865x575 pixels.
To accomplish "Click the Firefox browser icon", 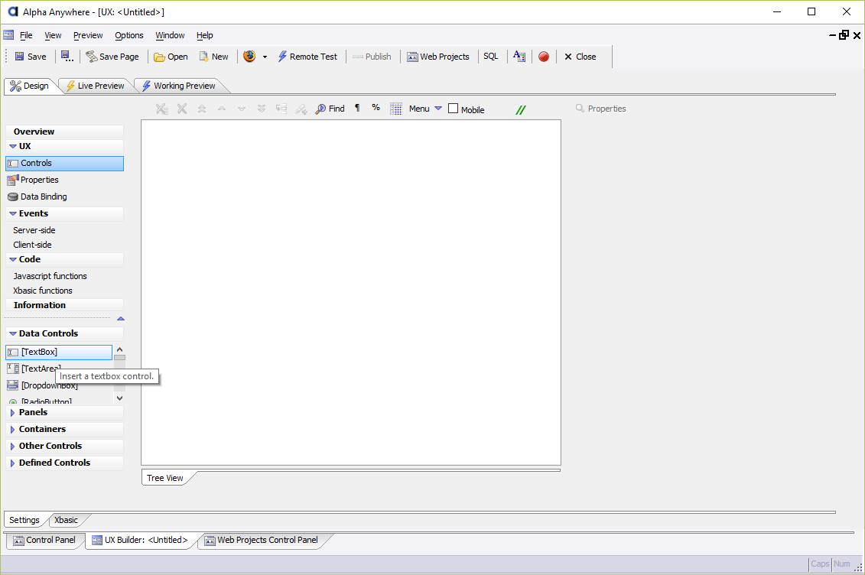I will [249, 57].
